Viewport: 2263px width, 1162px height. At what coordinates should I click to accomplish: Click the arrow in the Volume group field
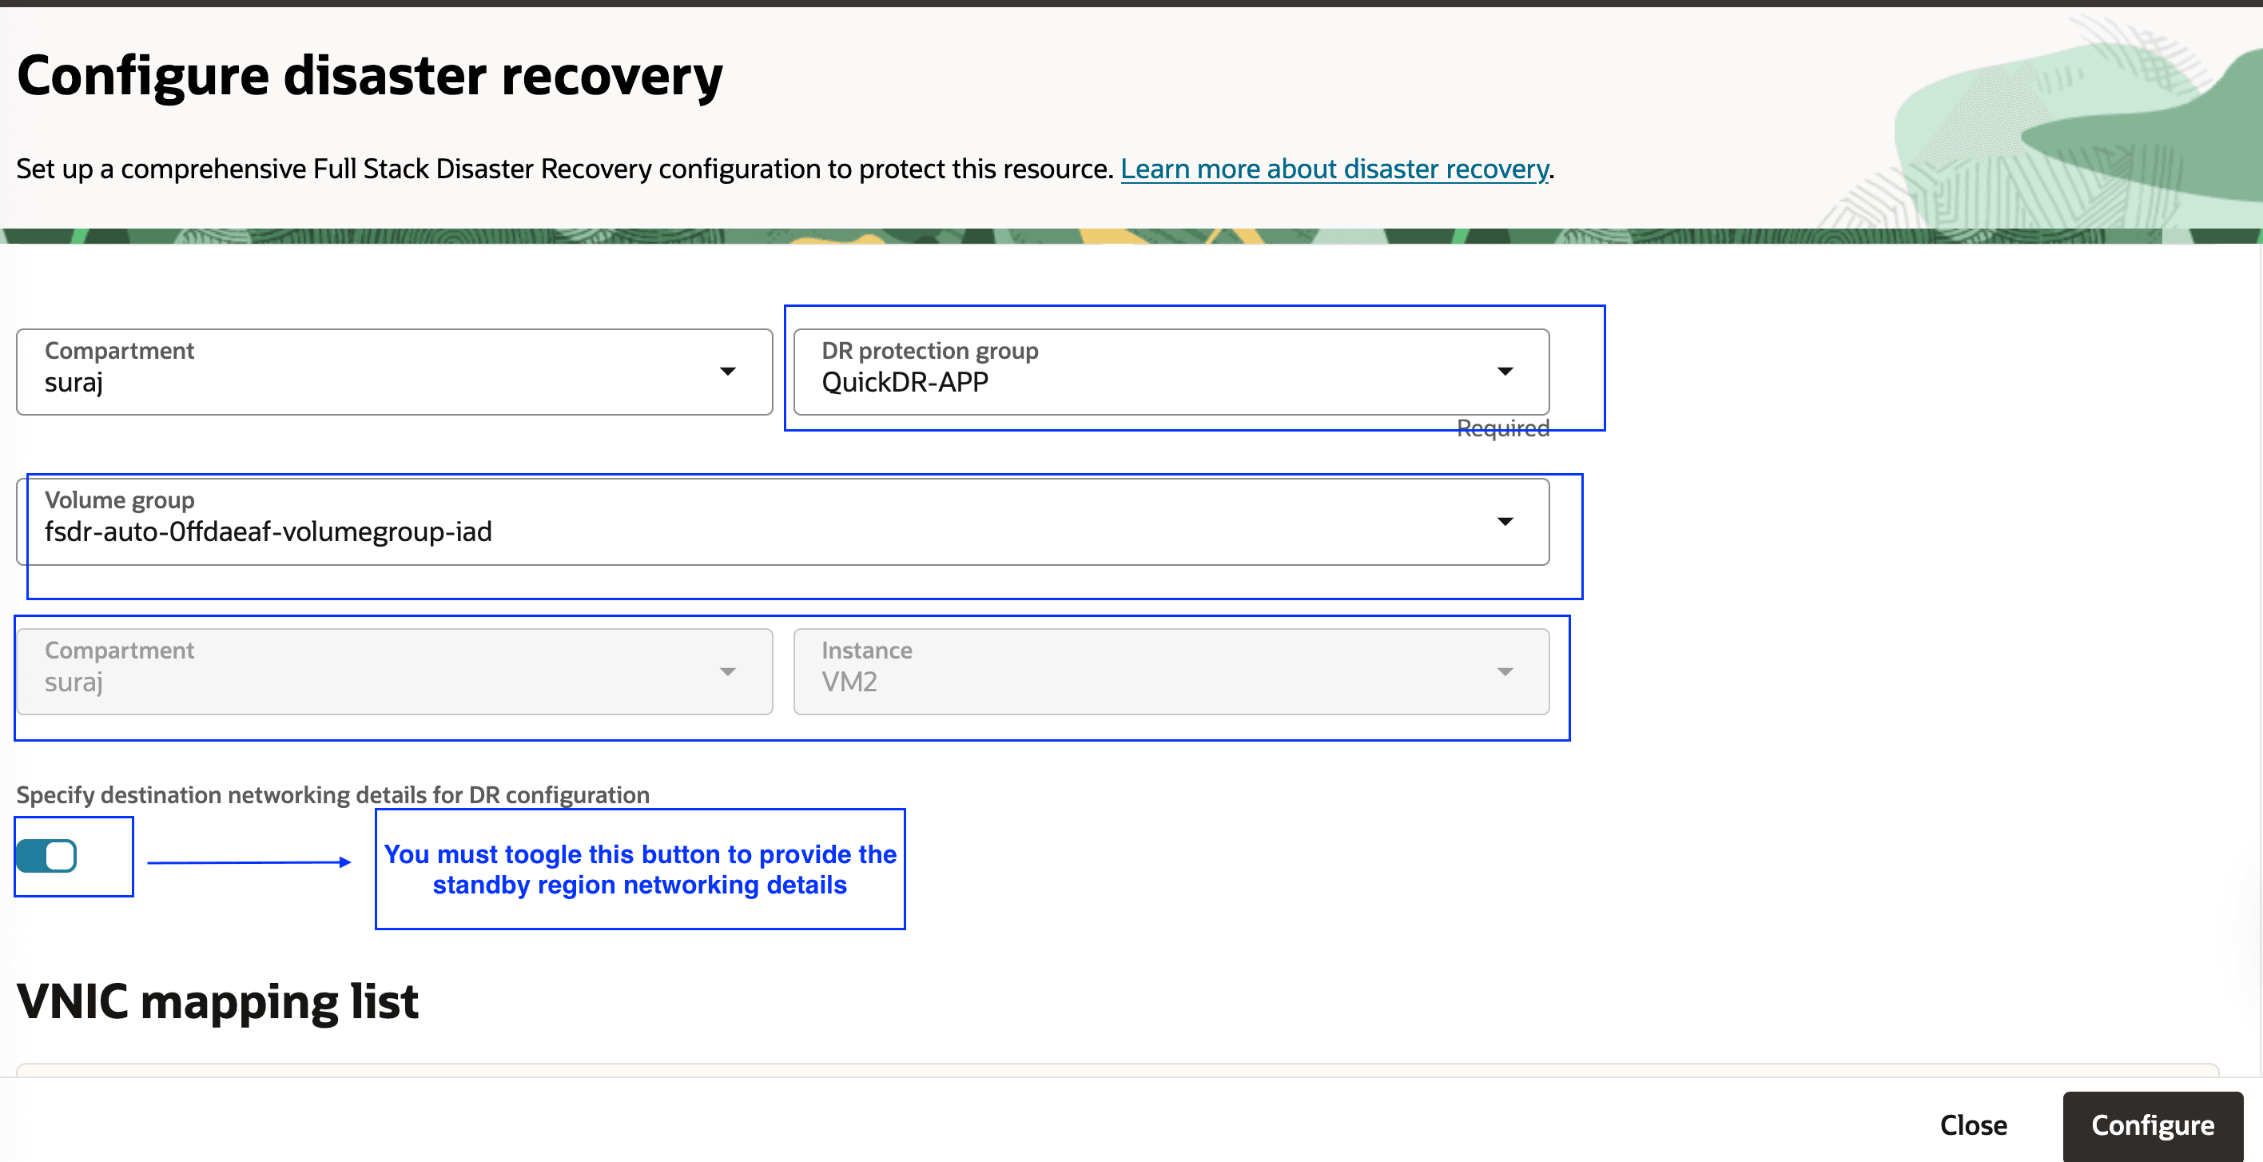tap(1505, 522)
